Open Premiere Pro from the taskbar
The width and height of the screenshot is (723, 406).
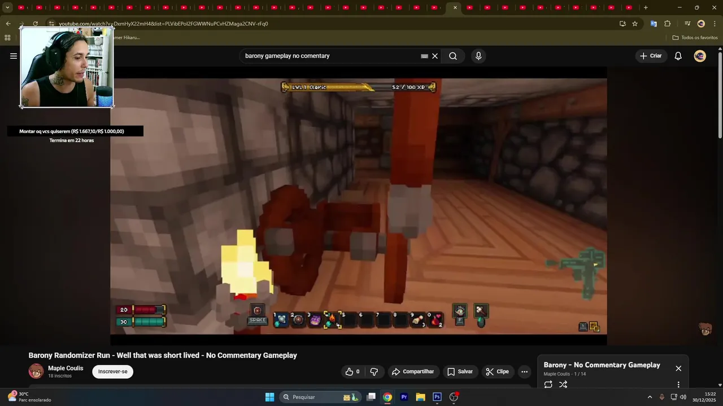404,397
